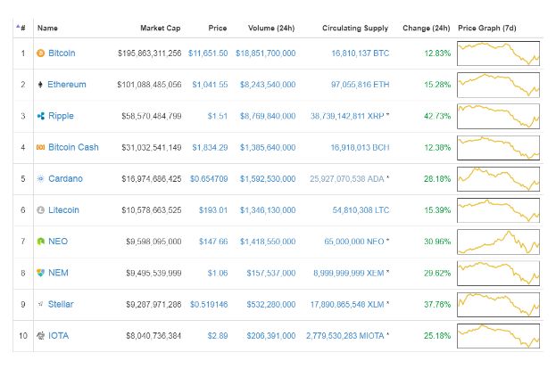Click the Ethereum diamond logo icon

coord(40,85)
